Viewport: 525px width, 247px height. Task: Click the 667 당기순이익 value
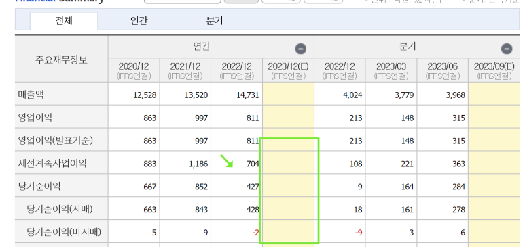pos(149,187)
